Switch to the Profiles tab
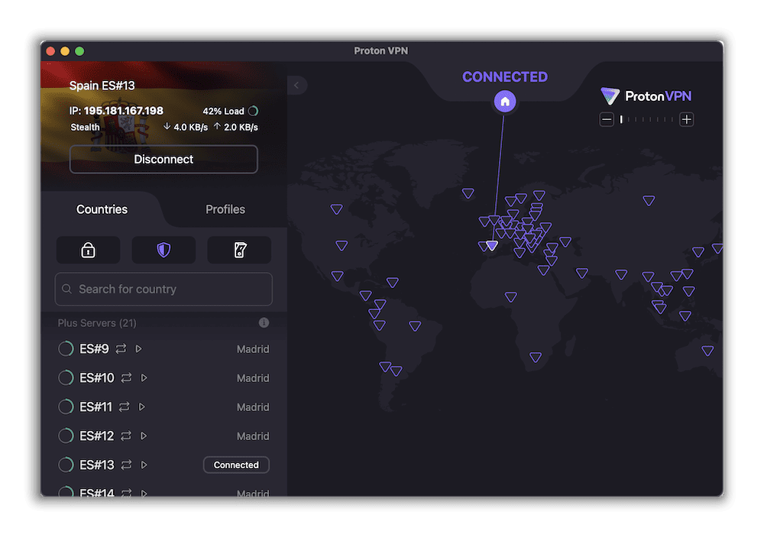 225,209
